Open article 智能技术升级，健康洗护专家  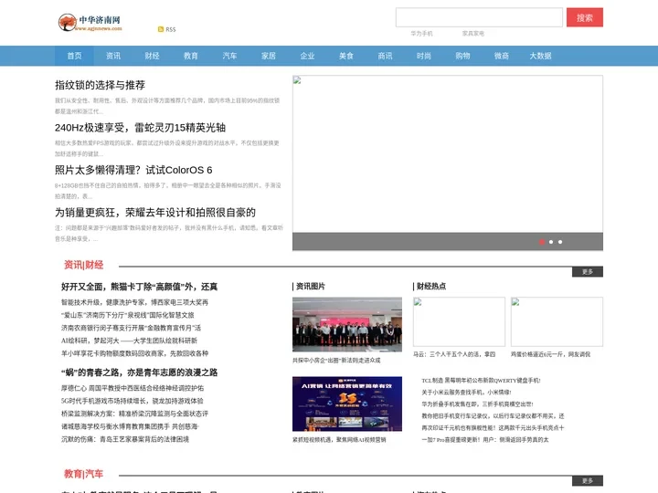(x=134, y=302)
